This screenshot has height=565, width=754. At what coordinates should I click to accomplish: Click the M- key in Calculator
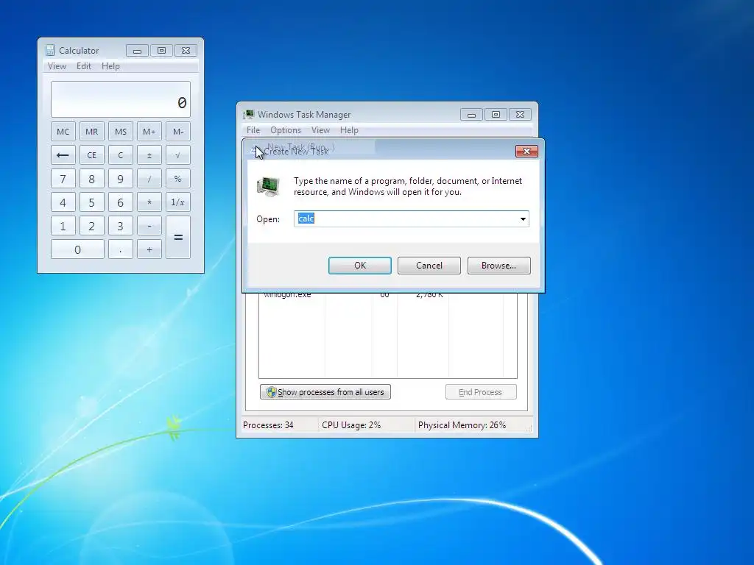[x=178, y=132]
